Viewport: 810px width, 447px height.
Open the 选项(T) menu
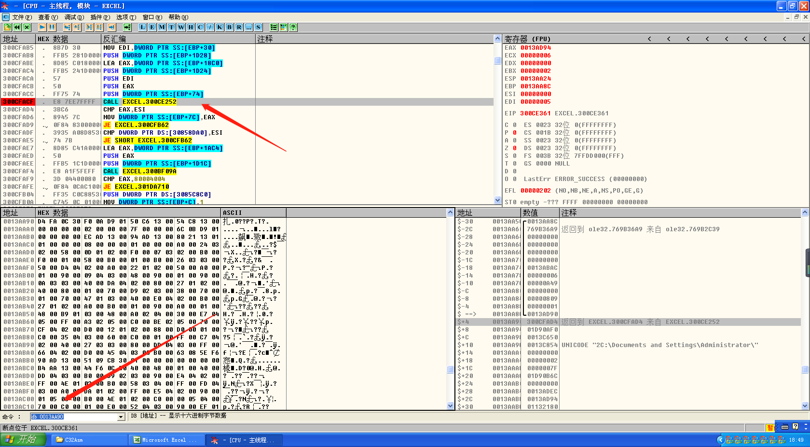pos(126,17)
